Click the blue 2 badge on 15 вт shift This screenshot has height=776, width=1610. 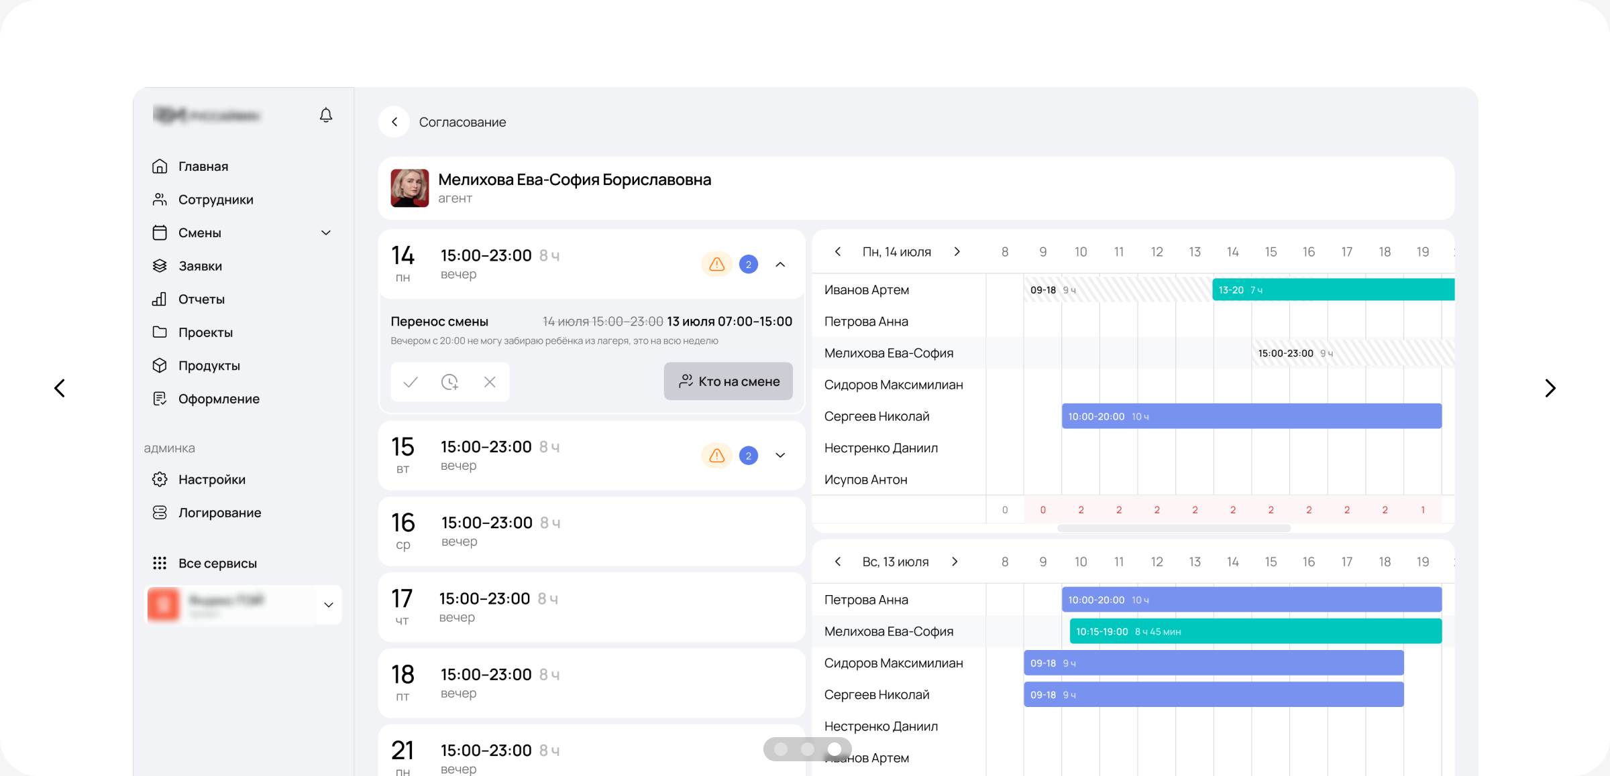(x=749, y=456)
